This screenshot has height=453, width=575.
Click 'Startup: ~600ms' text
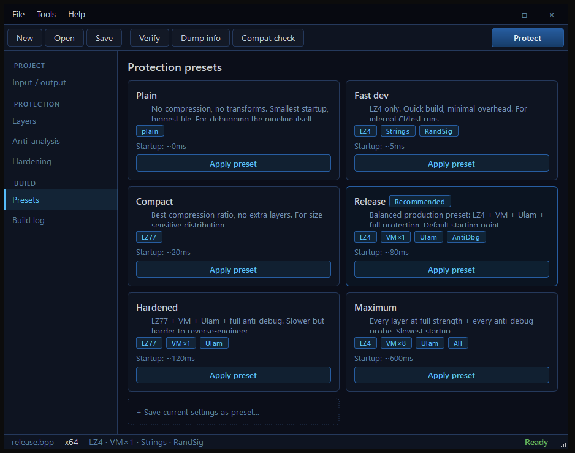[384, 359]
